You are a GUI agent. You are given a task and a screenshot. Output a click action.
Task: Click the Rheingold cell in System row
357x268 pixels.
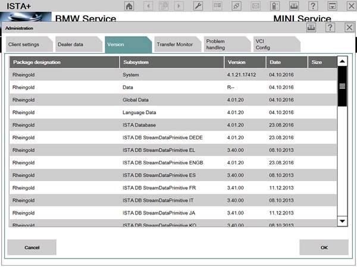tap(23, 75)
